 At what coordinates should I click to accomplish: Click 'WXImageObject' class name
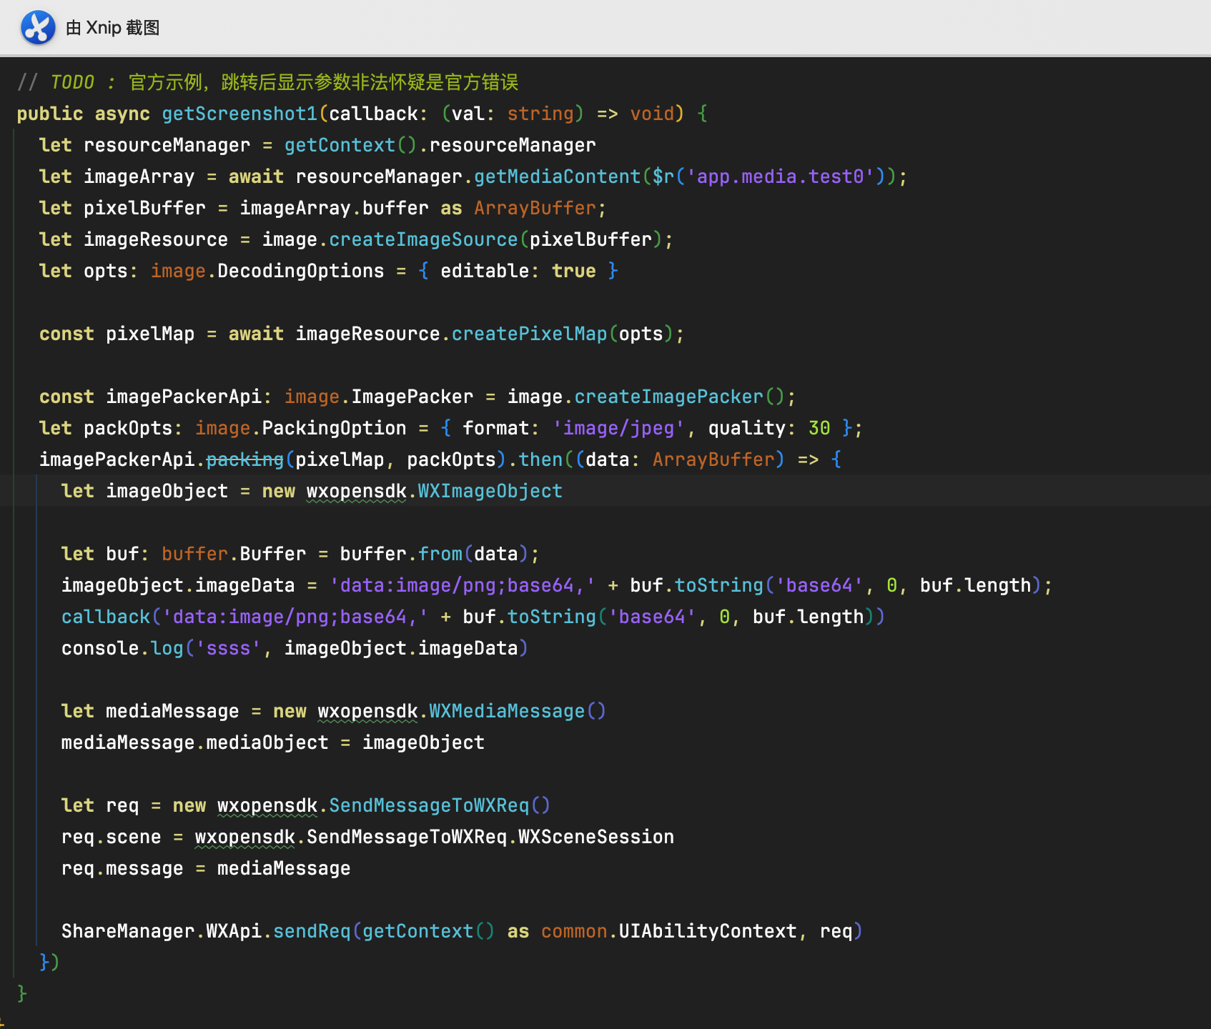coord(490,491)
